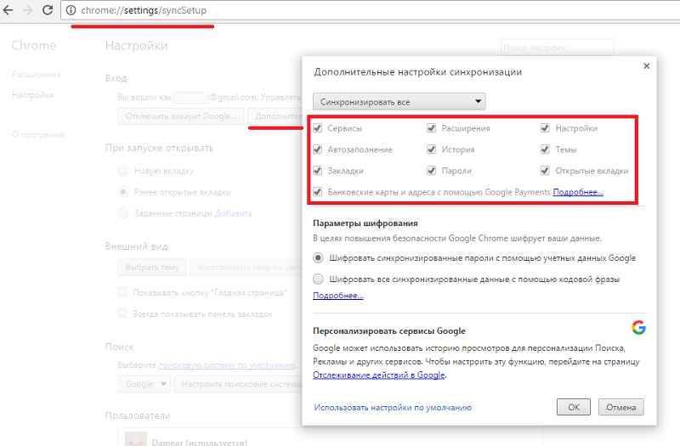680x446 pixels.
Task: Reload the page with refresh icon
Action: (x=48, y=10)
